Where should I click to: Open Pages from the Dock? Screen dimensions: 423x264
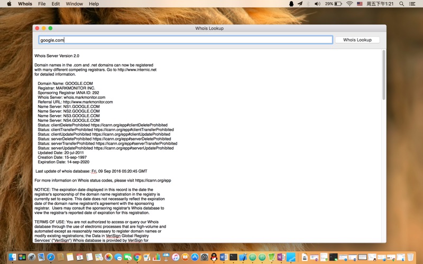coord(147,257)
